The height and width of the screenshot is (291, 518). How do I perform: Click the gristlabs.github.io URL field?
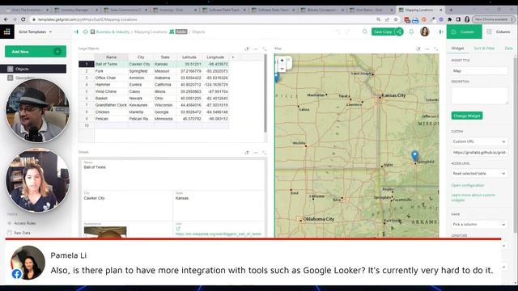pos(479,153)
